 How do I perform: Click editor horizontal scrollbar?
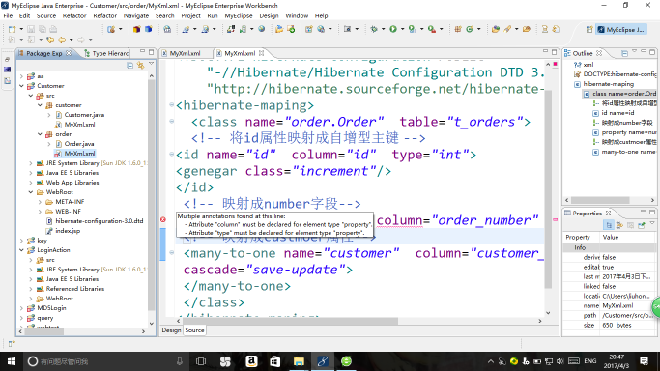pyautogui.click(x=291, y=321)
